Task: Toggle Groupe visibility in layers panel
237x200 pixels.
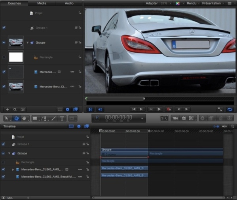Action: click(4, 42)
